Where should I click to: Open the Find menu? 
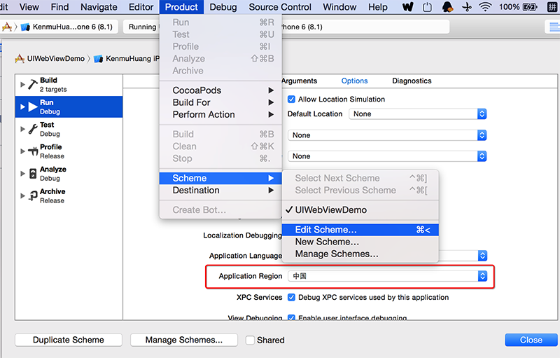(59, 7)
